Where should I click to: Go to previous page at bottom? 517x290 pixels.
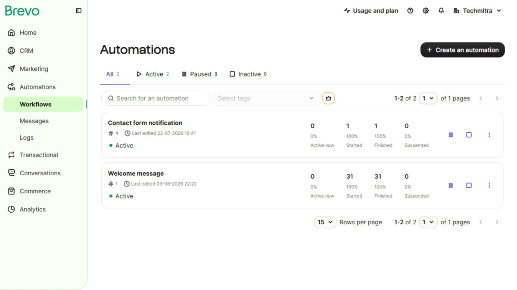[x=481, y=222]
